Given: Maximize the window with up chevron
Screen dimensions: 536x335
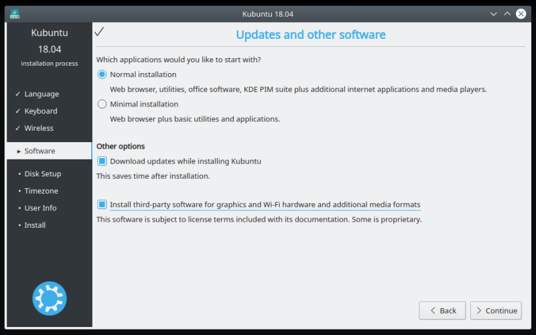Looking at the screenshot, I should pos(507,13).
